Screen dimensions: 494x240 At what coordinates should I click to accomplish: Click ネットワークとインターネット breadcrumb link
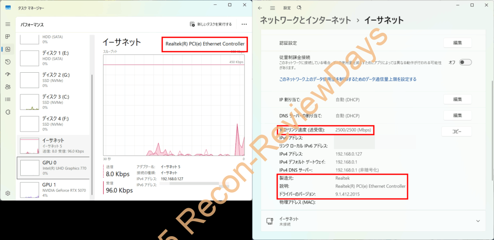(x=305, y=20)
